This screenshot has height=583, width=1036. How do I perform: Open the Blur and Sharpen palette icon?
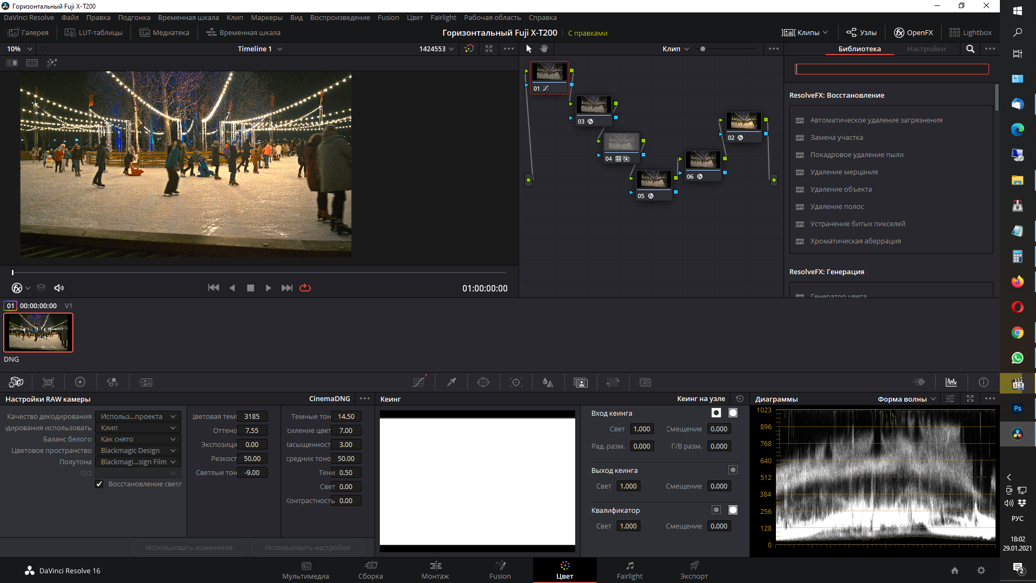coord(548,382)
